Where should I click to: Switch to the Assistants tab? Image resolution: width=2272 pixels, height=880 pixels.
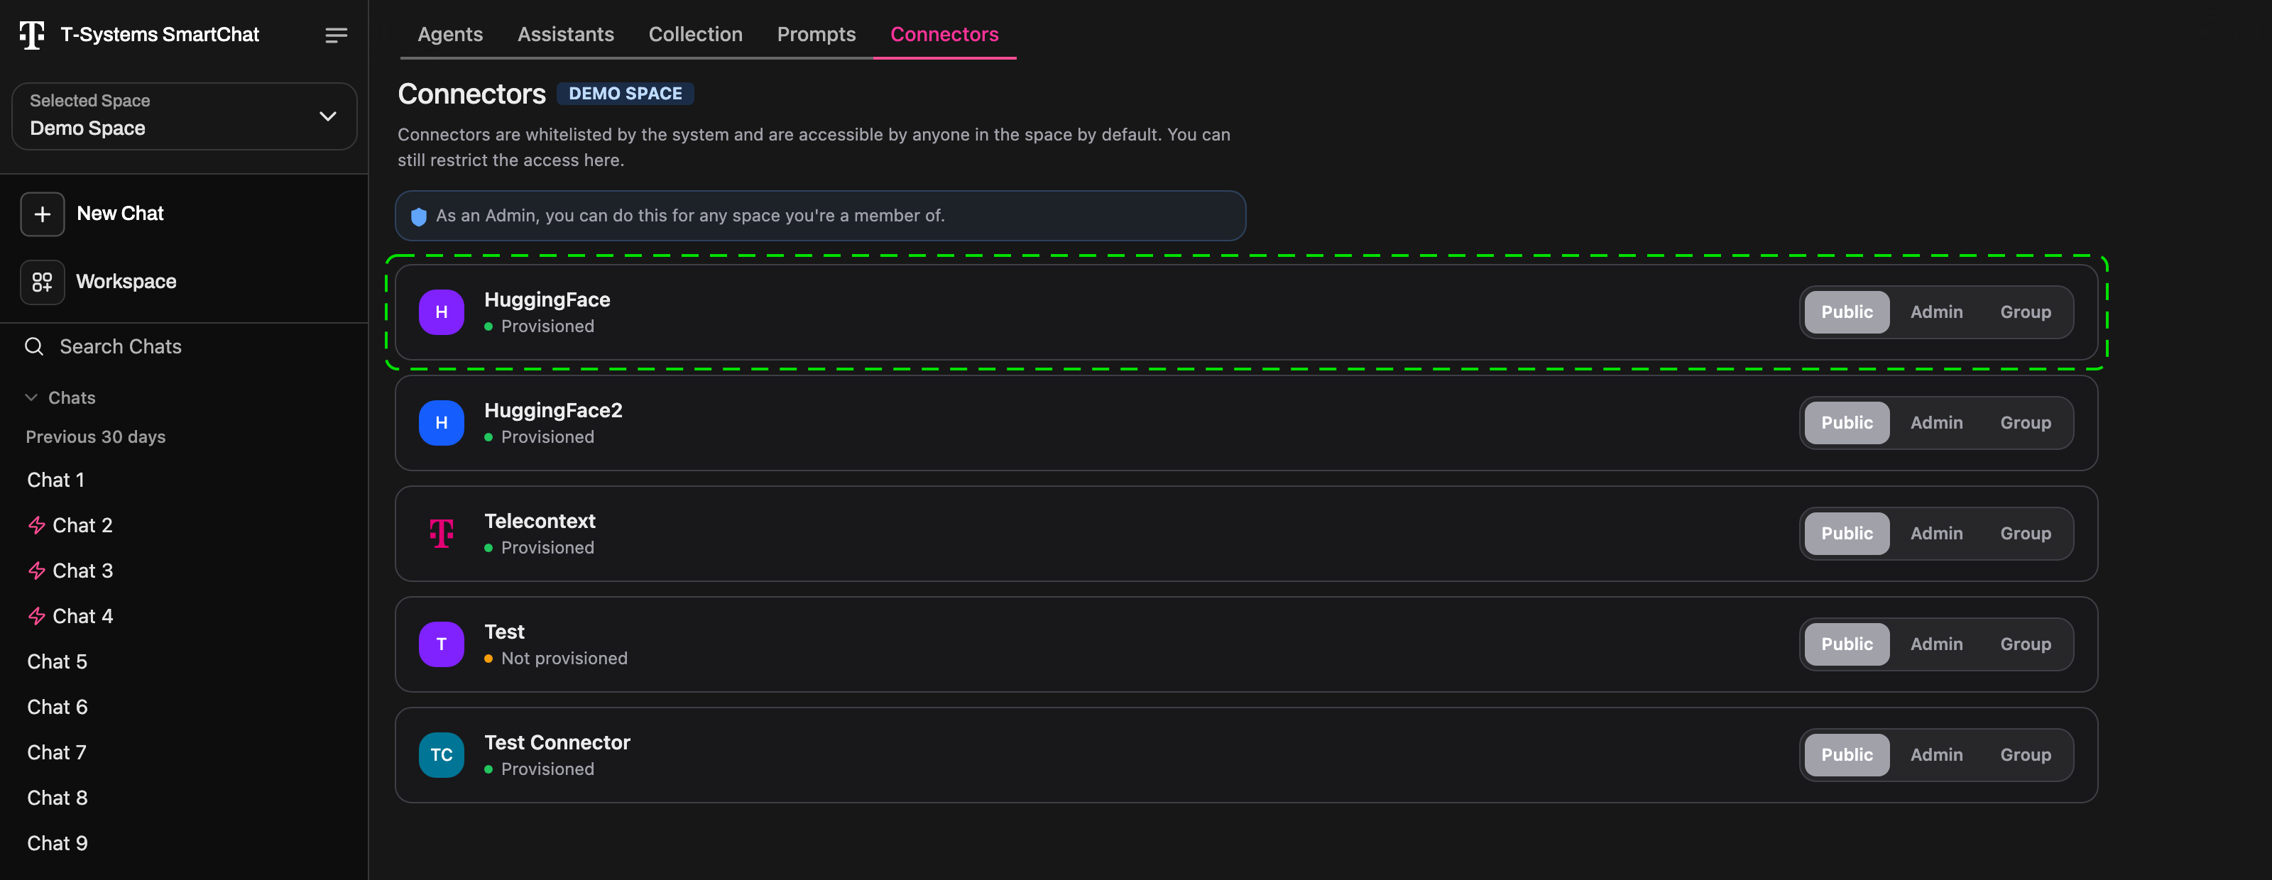point(565,34)
